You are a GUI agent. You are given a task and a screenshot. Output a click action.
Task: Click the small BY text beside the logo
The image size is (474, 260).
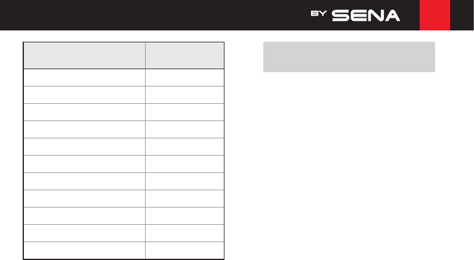point(319,14)
